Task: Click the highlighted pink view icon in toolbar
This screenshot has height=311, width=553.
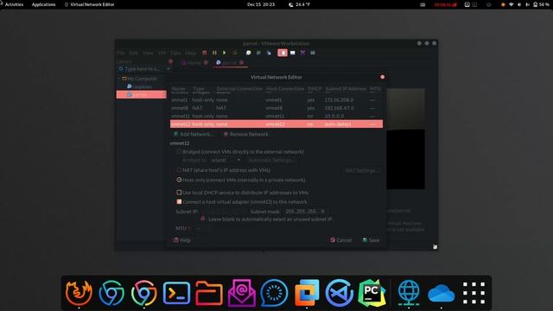Action: 283,53
